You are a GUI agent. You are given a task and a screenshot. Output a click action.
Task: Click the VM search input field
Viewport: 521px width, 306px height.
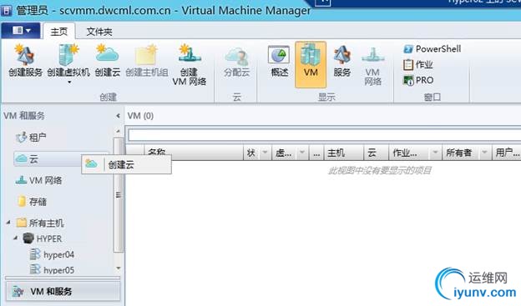(324, 135)
